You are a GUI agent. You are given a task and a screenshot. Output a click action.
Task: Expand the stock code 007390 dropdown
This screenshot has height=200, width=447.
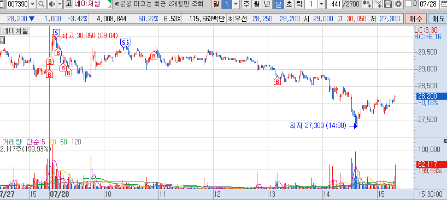[x=32, y=4]
